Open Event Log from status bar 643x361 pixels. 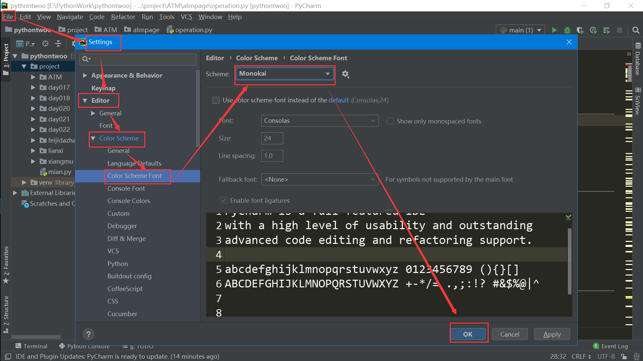[x=611, y=346]
